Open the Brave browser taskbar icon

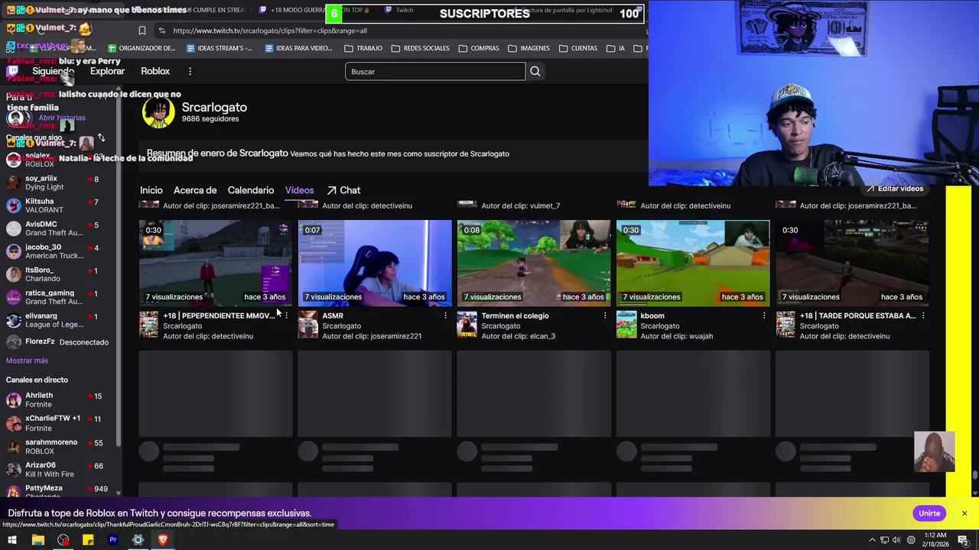pos(163,540)
